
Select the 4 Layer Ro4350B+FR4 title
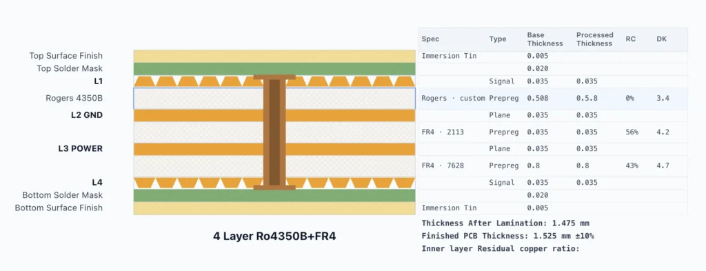click(274, 237)
